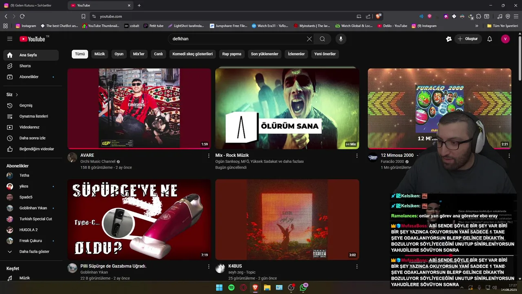The width and height of the screenshot is (522, 294).
Task: Open the K4BUS album thumbnail
Action: click(287, 219)
